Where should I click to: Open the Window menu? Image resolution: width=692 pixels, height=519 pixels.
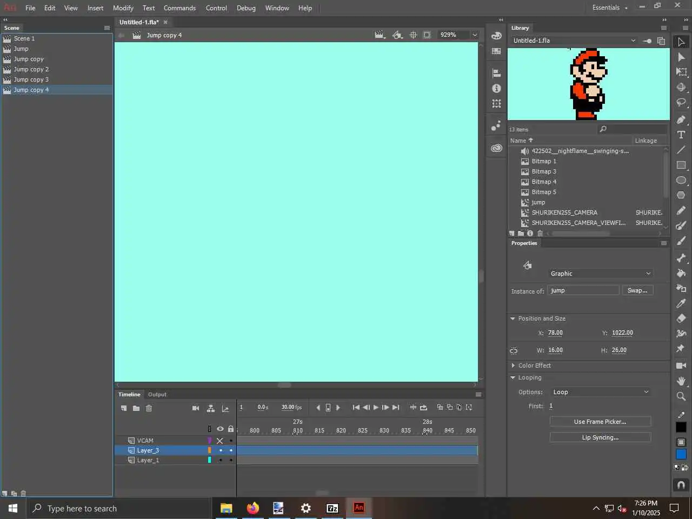277,8
